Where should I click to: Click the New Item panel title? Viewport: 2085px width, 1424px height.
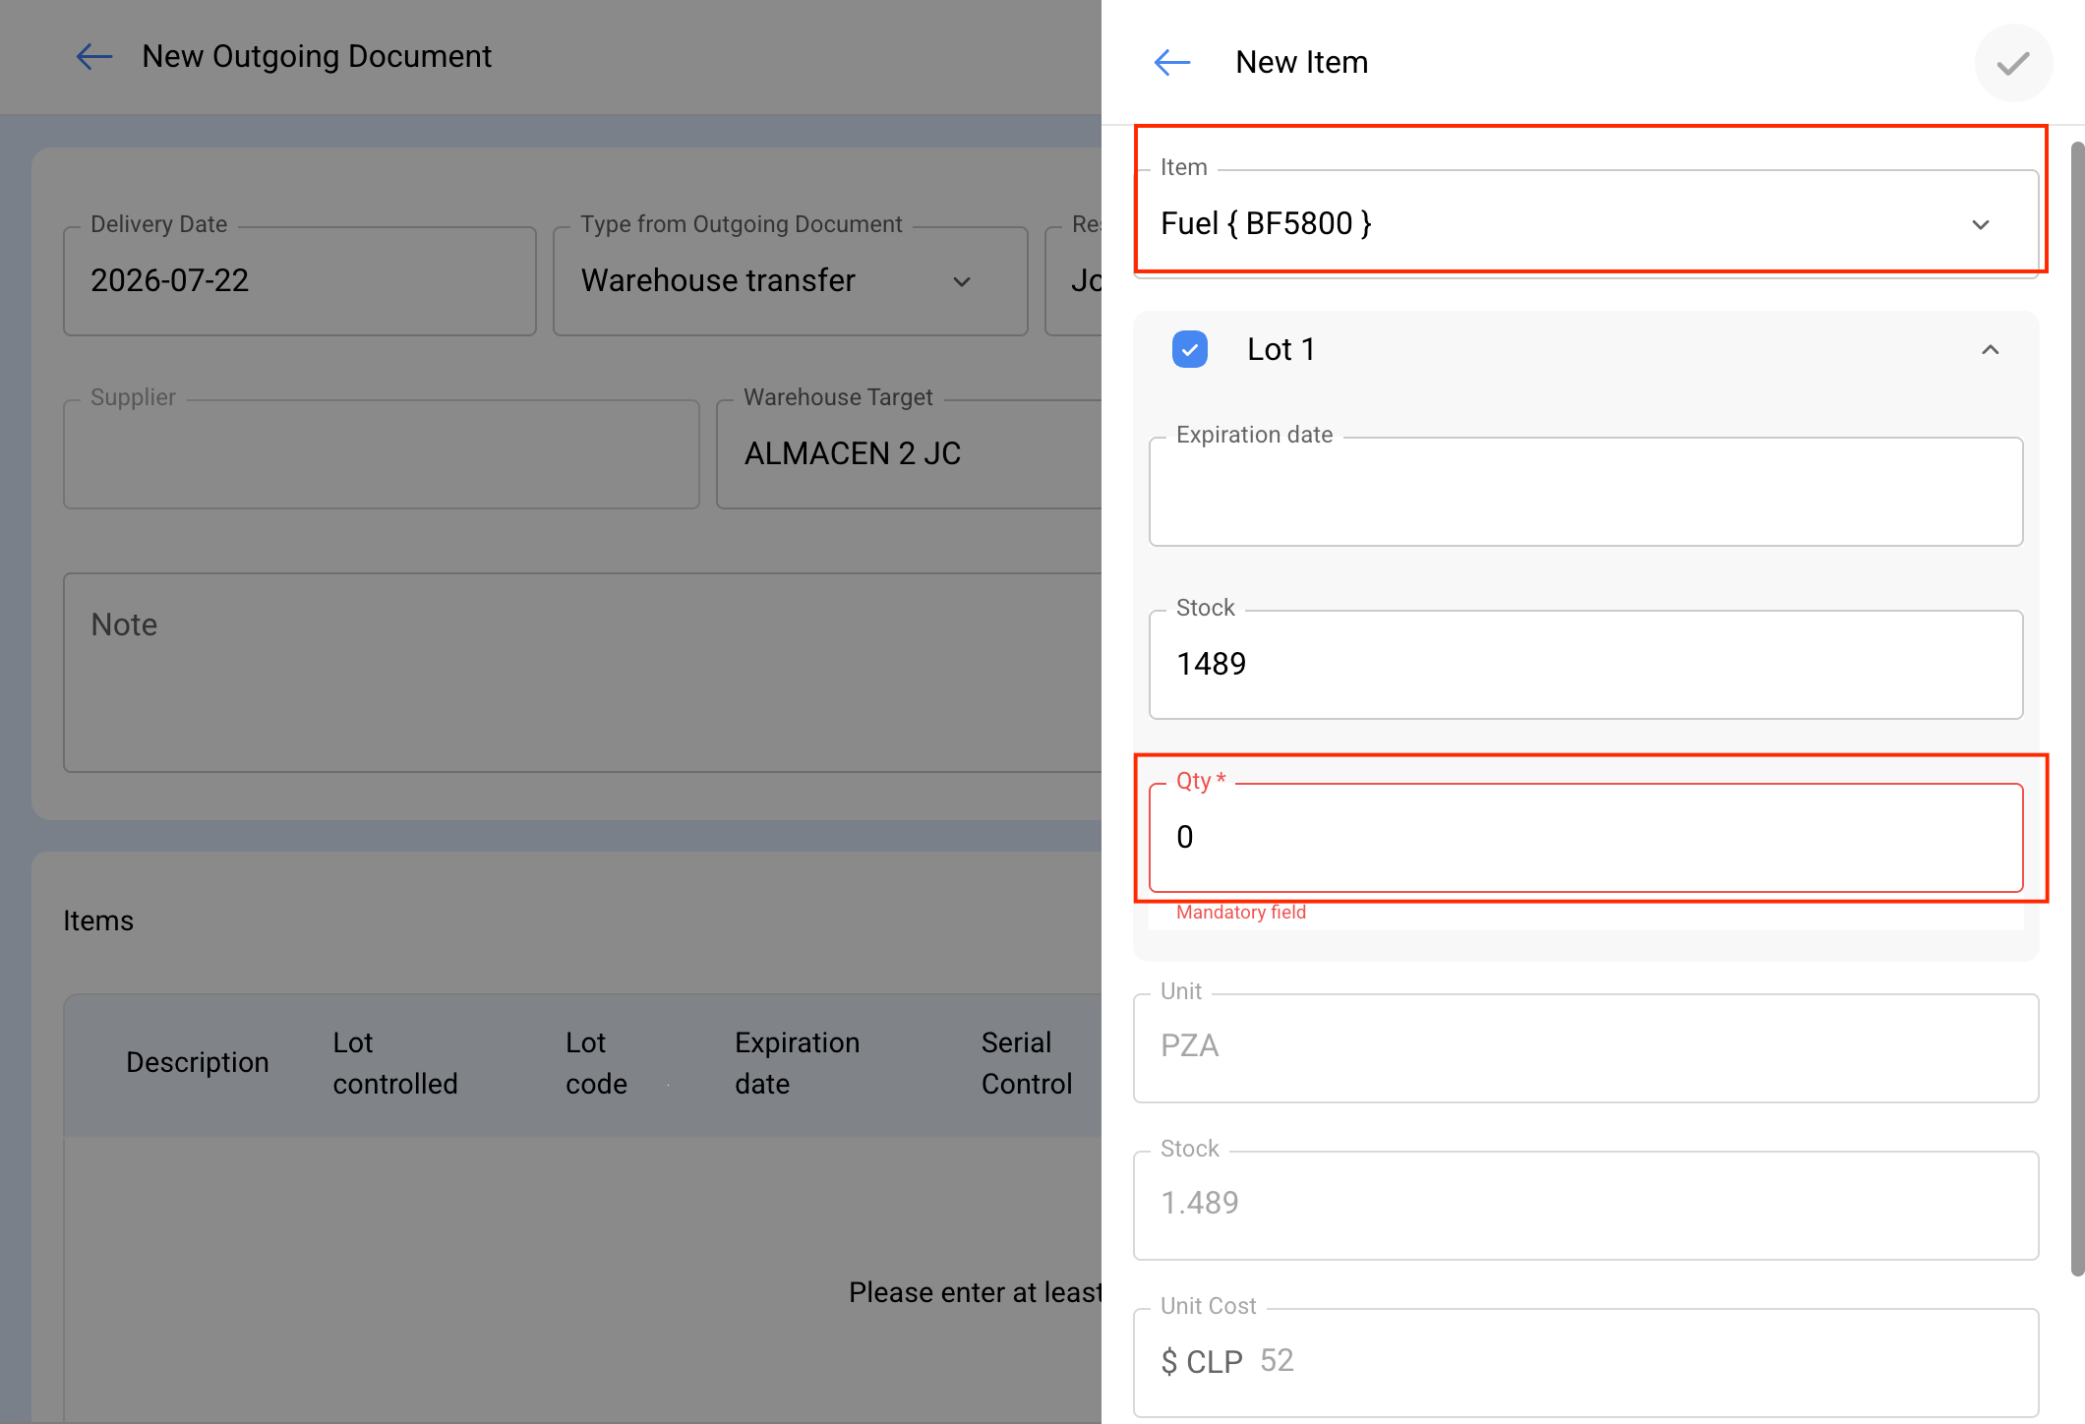pyautogui.click(x=1301, y=62)
